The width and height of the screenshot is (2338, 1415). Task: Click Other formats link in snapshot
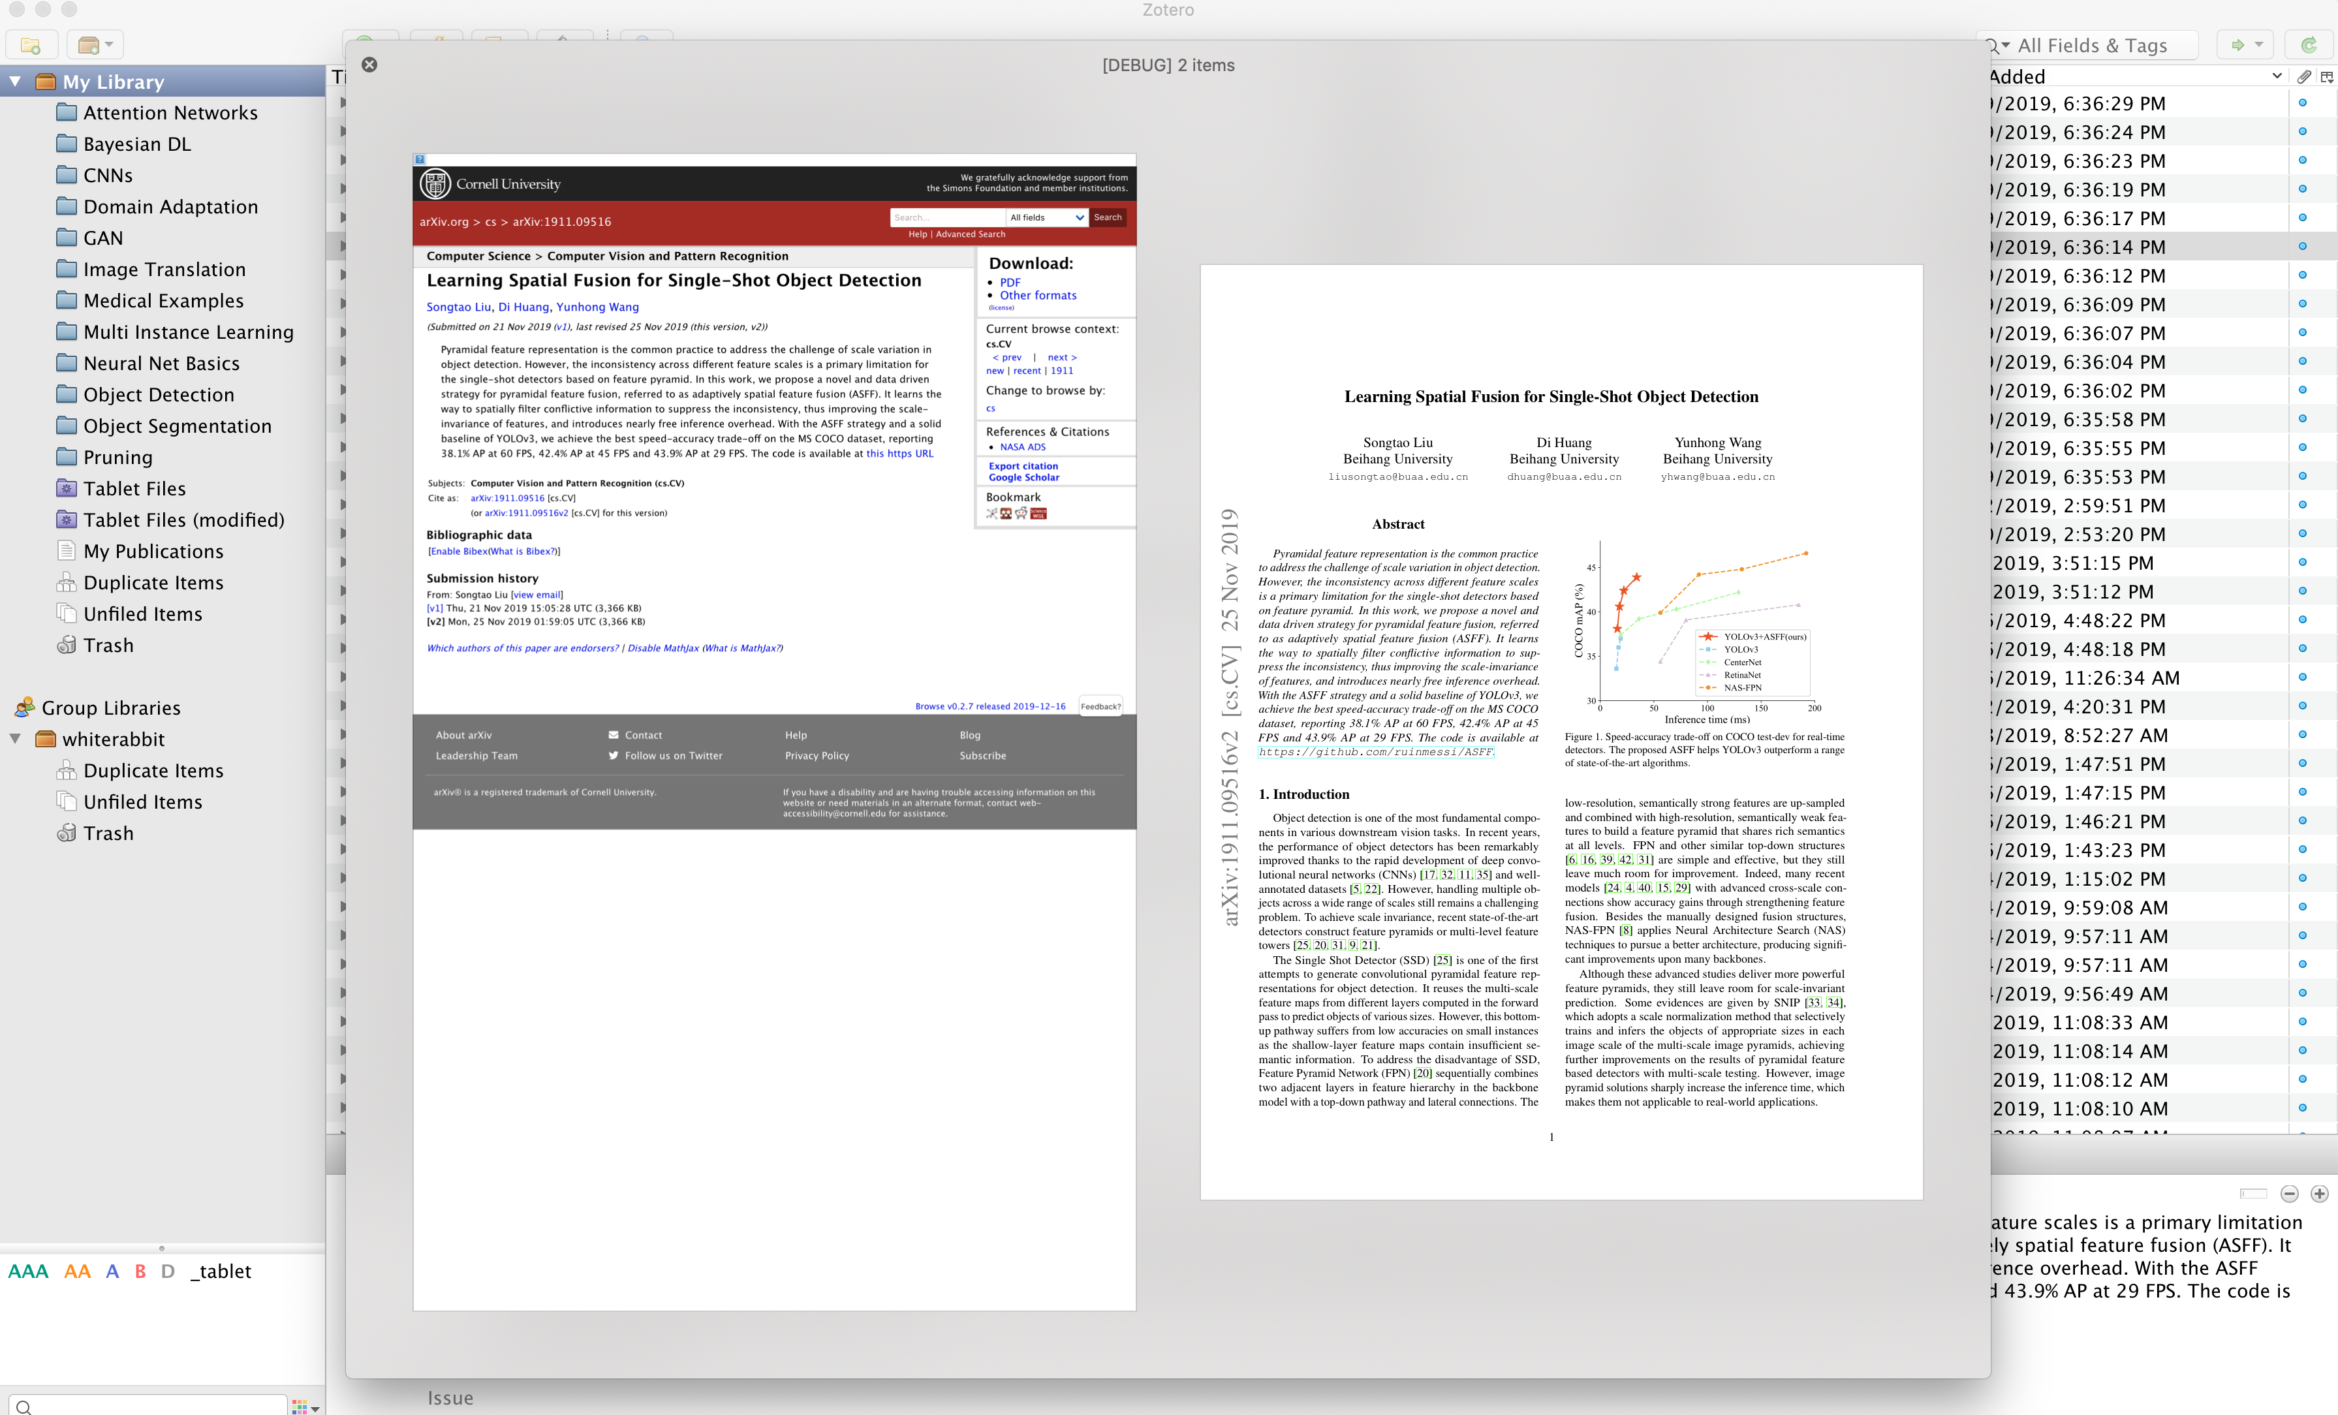[x=1038, y=295]
